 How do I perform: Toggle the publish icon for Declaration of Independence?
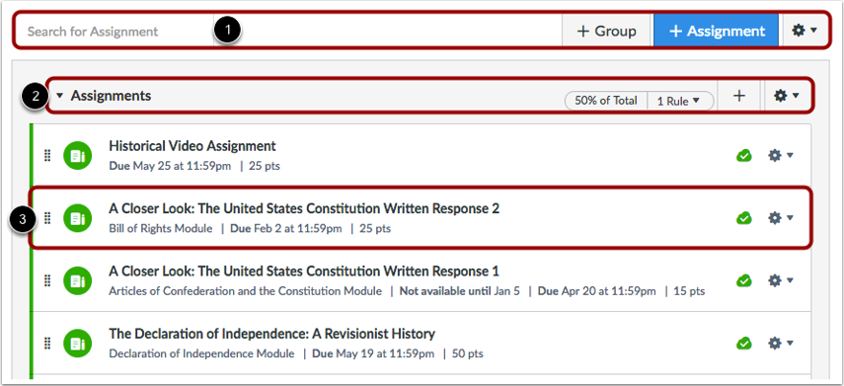(744, 343)
